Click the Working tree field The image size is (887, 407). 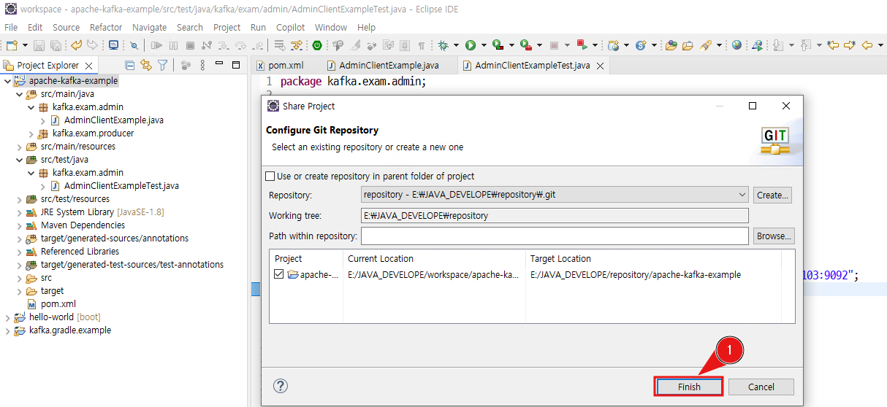(x=555, y=215)
